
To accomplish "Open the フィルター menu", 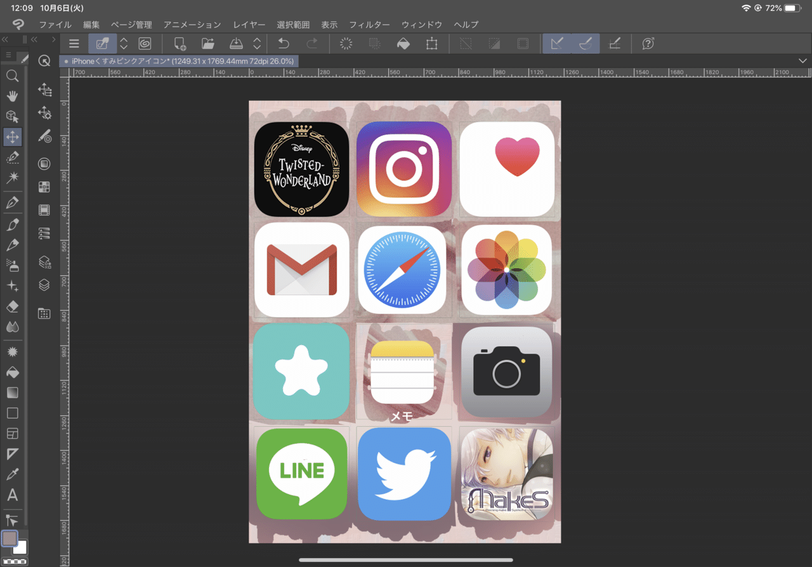I will [x=369, y=25].
